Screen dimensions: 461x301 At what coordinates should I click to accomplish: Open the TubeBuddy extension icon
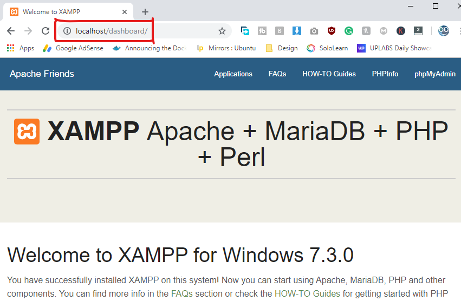click(x=262, y=31)
